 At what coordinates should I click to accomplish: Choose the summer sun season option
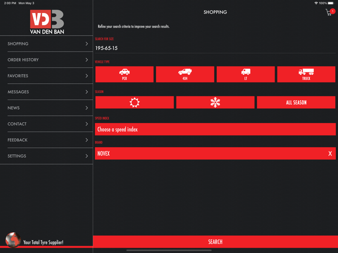coord(135,102)
